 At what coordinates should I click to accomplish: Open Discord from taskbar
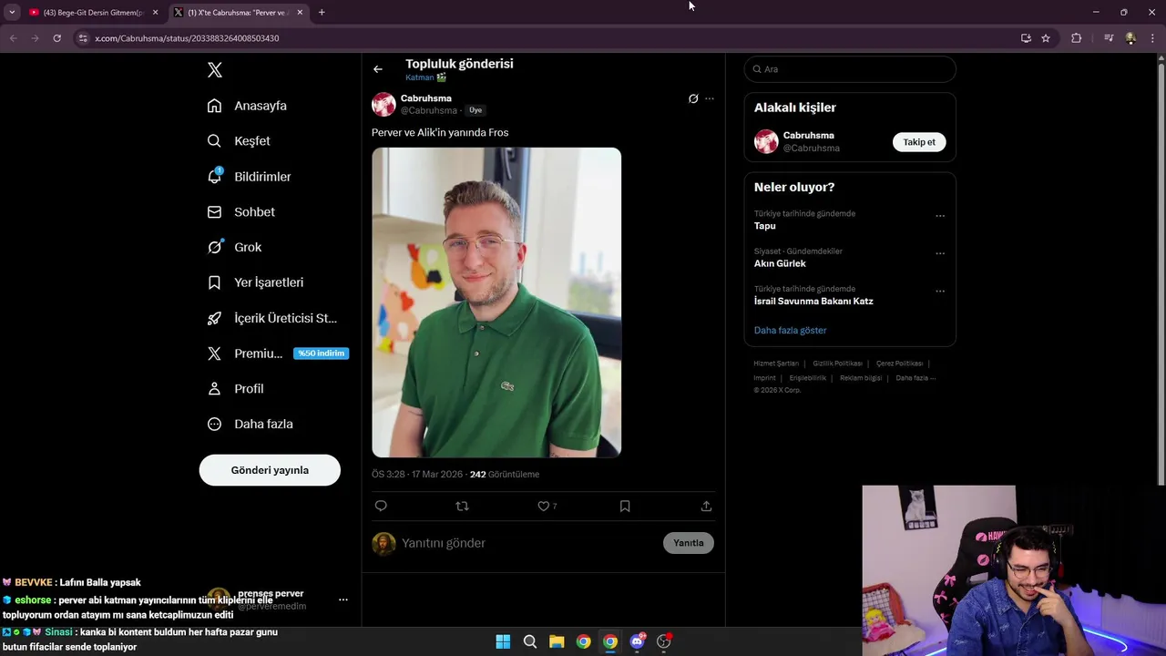[x=637, y=641]
